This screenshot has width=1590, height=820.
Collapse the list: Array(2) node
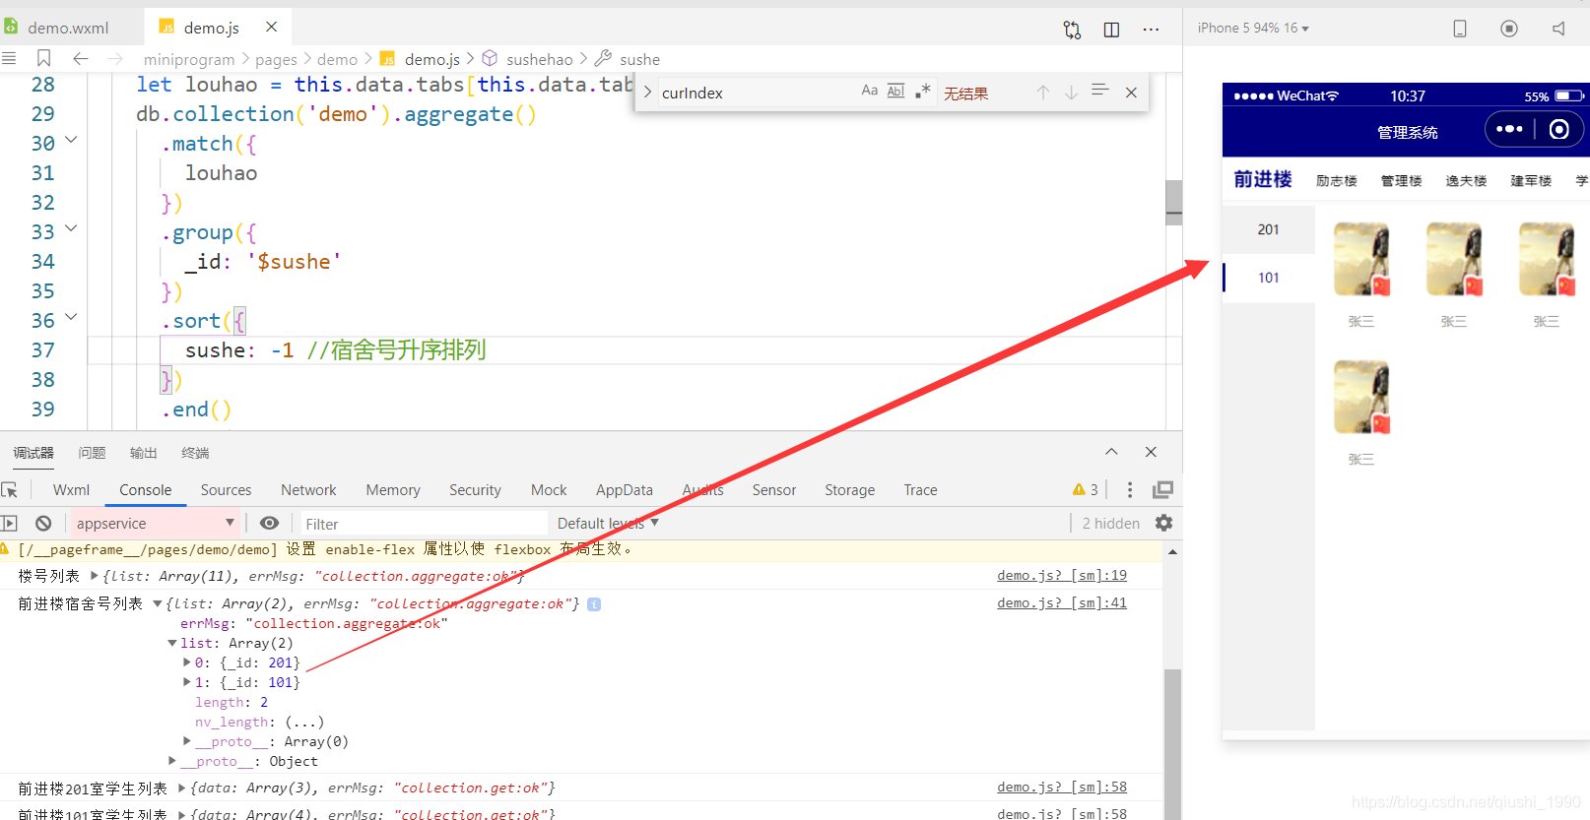(172, 643)
